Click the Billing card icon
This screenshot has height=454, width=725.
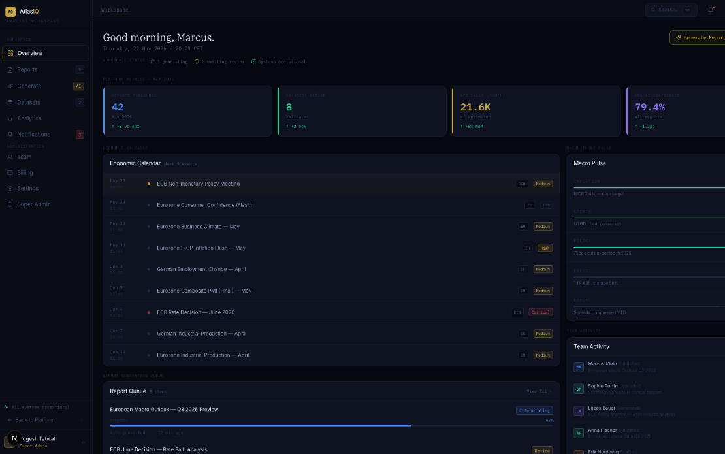(10, 173)
